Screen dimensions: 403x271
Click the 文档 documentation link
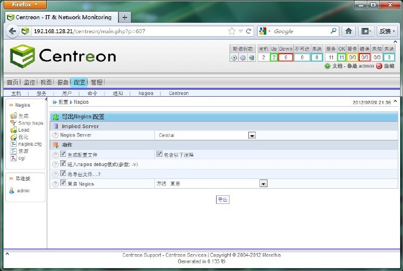(337, 66)
